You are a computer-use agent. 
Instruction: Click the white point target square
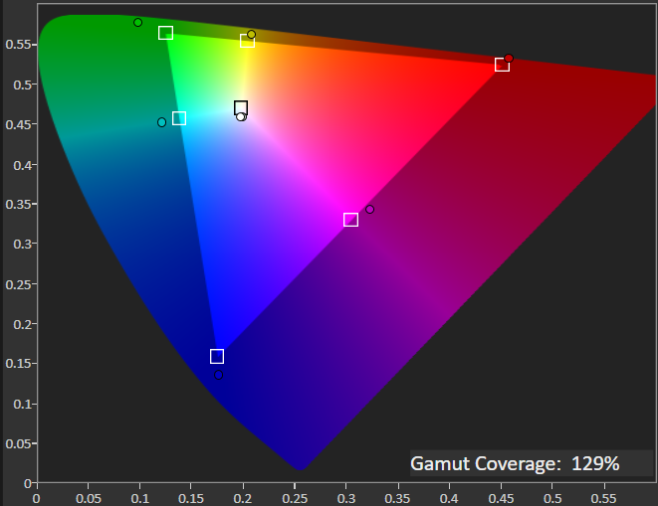click(241, 107)
